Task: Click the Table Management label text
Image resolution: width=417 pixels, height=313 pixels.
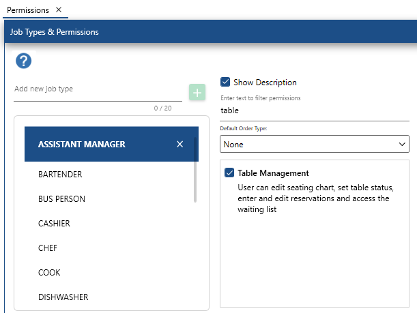Action: point(273,173)
